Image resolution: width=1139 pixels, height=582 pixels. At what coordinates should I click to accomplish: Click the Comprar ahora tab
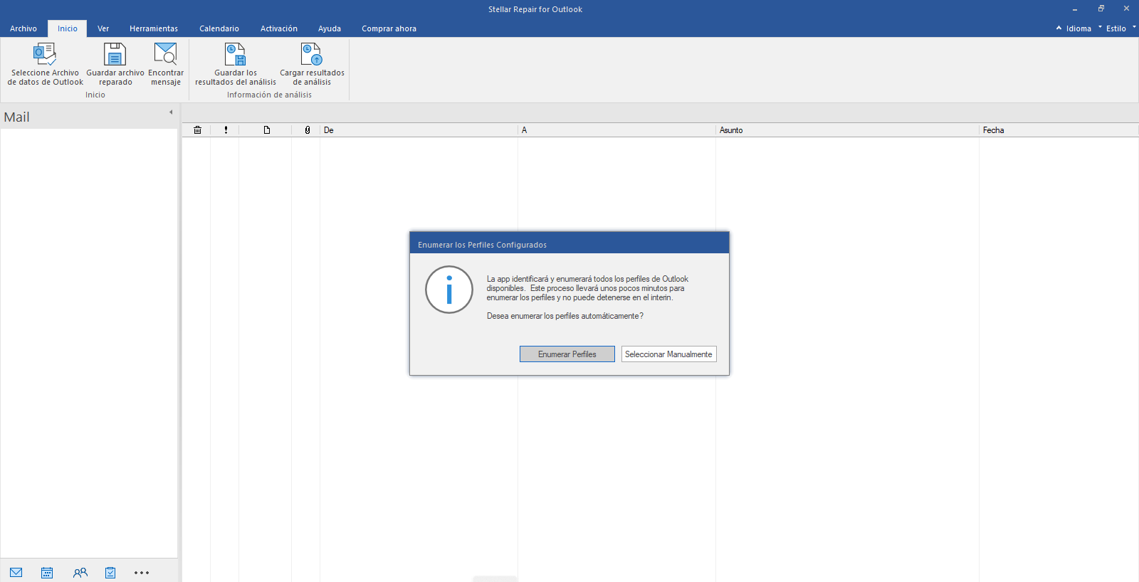(389, 28)
